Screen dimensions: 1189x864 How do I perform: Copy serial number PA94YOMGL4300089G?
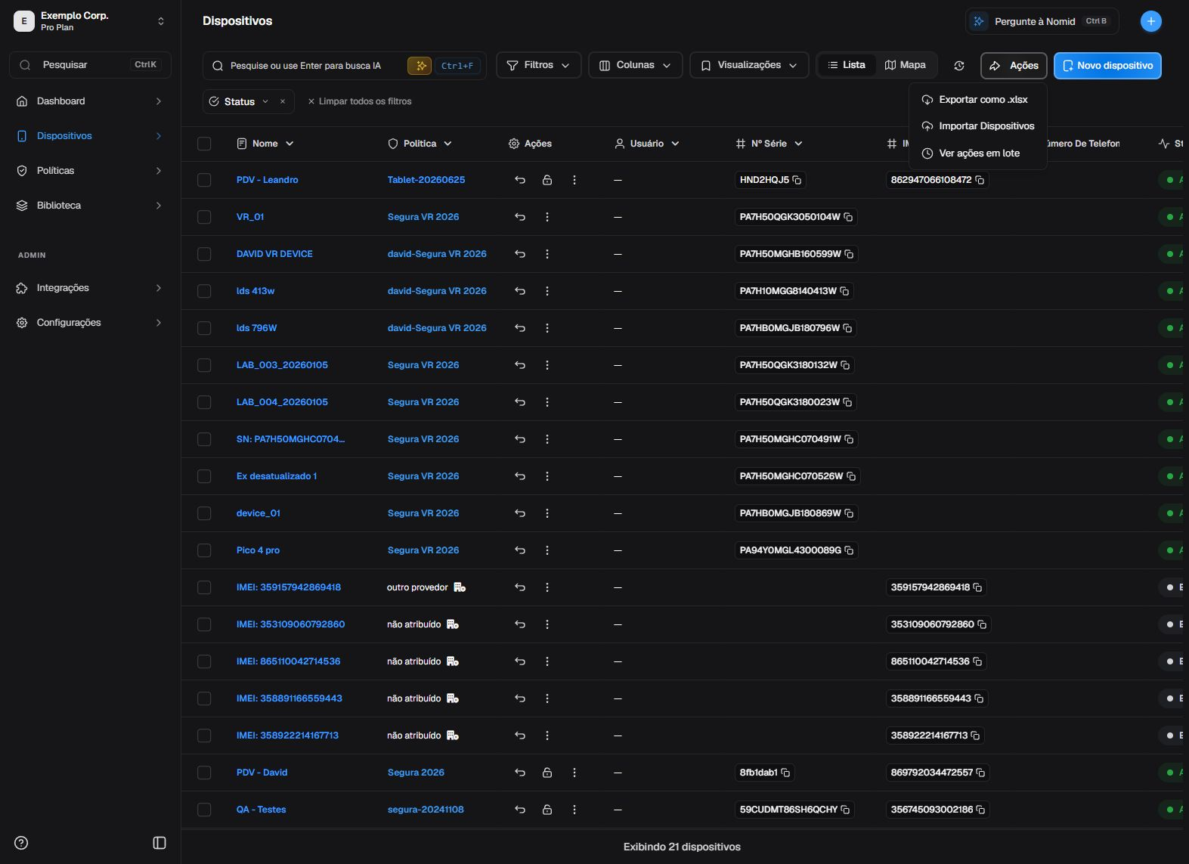click(849, 550)
